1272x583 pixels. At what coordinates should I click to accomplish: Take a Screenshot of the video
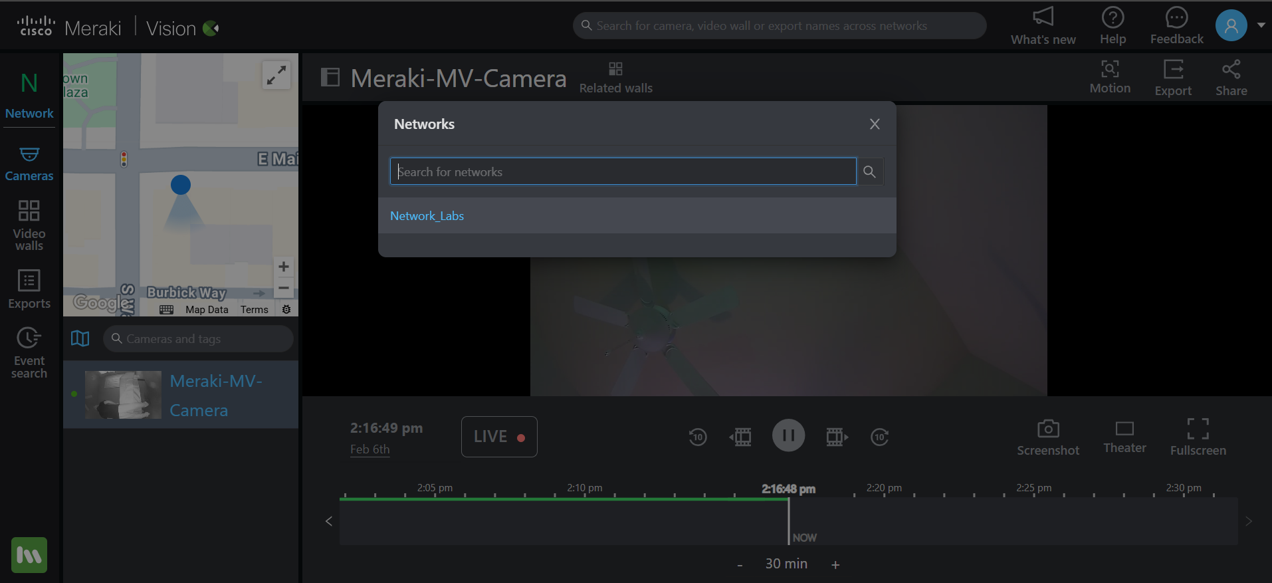tap(1048, 437)
